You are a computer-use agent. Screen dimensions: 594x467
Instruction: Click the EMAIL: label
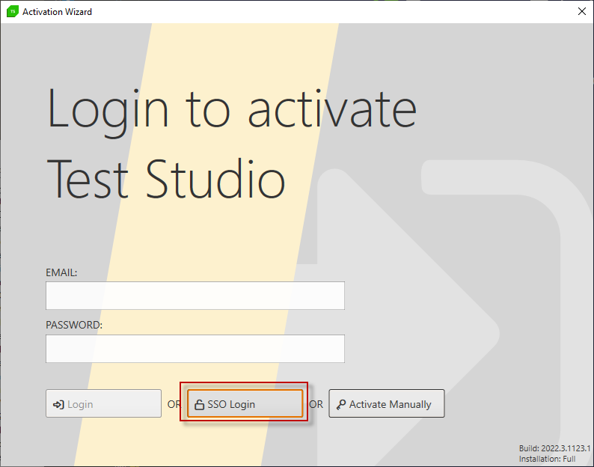pos(61,272)
